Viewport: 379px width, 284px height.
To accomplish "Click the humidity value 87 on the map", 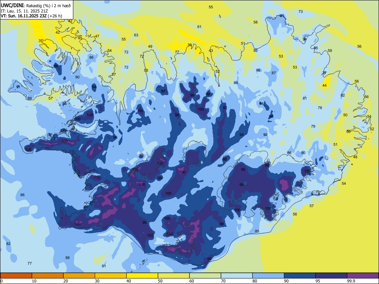I will (274, 73).
